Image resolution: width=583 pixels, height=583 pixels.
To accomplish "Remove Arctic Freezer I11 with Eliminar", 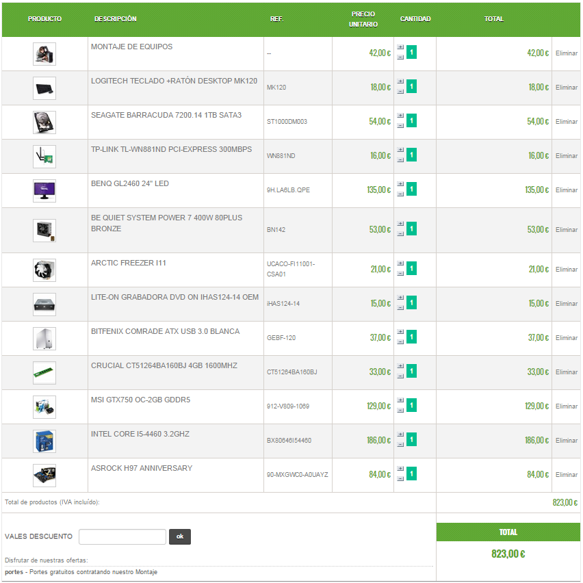I will coord(567,270).
